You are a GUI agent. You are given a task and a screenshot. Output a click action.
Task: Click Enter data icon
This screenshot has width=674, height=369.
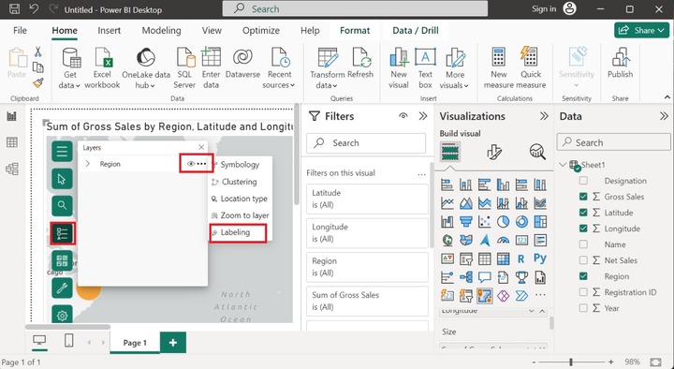tap(211, 58)
